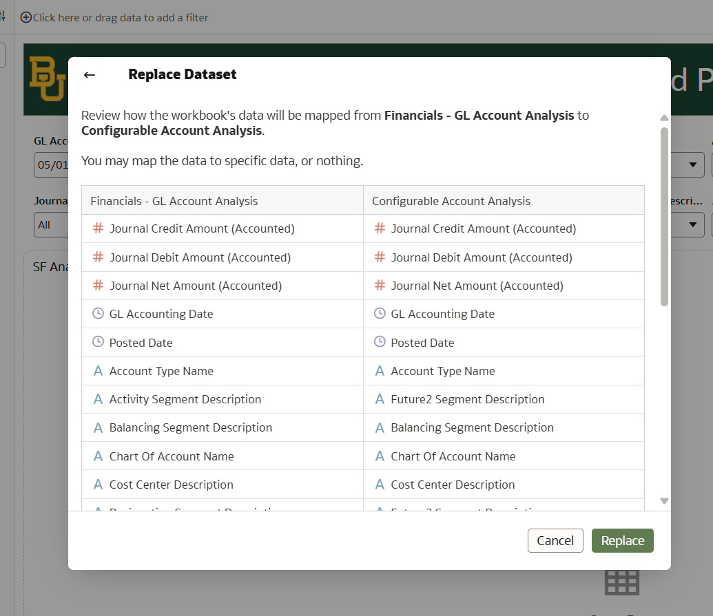Screen dimensions: 713x616
Task: Select target Journal Credit Amount (Accounted) mapping
Action: (504, 229)
